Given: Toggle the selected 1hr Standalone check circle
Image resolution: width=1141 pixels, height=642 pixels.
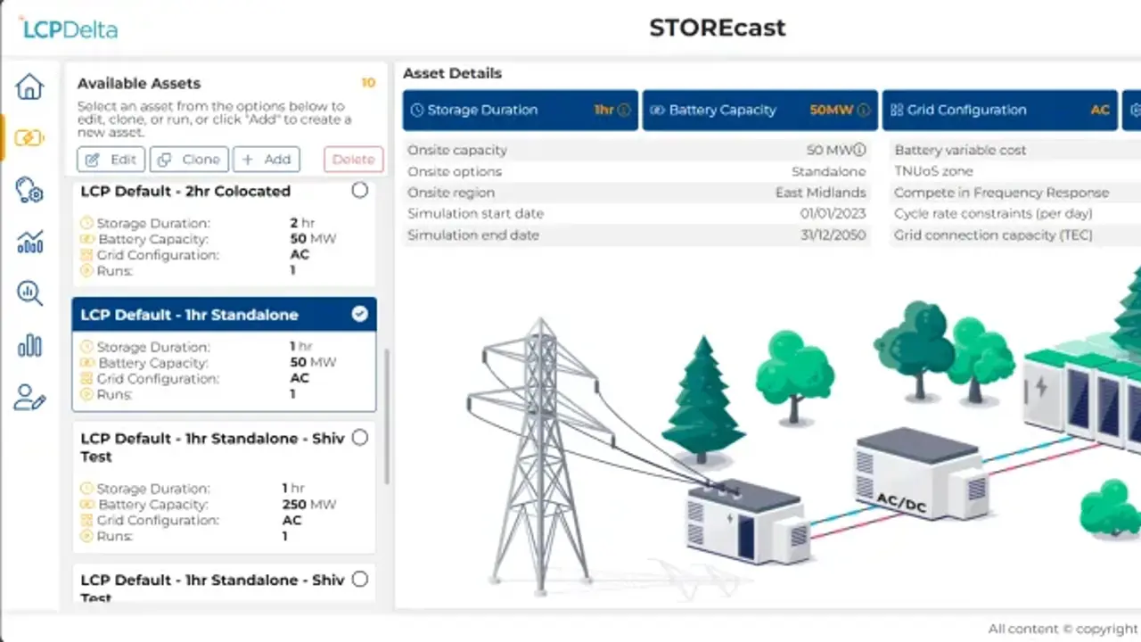Looking at the screenshot, I should coord(359,314).
